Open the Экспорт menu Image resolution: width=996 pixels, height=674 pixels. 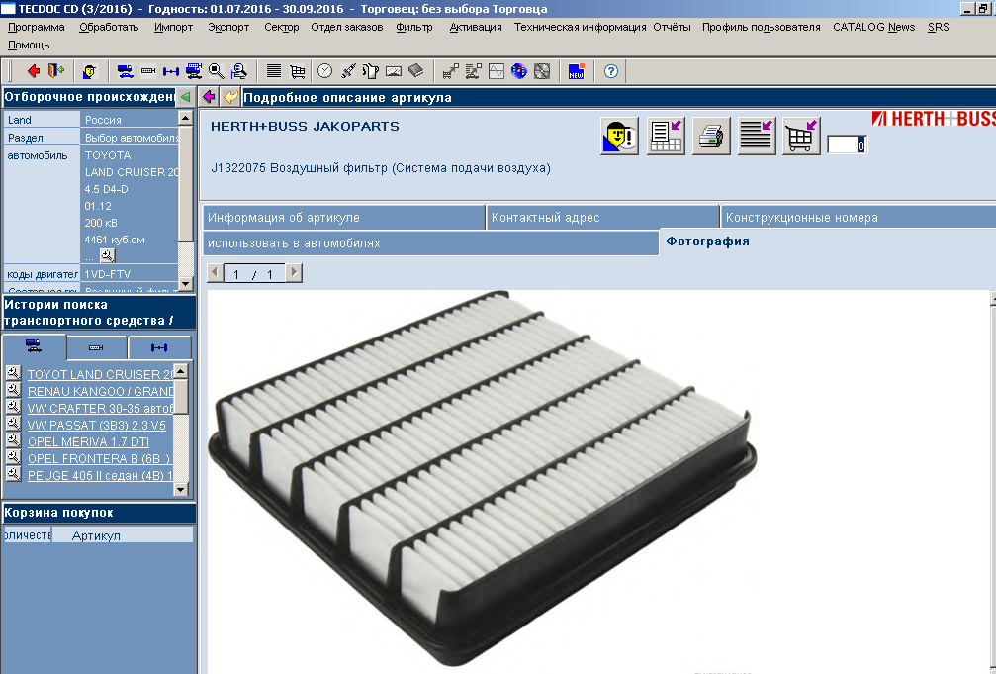[228, 27]
